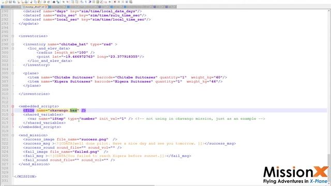Zoom out using the Zoom Out toolbar icon
Screen dimensions: 331x186
[x=68, y=2]
